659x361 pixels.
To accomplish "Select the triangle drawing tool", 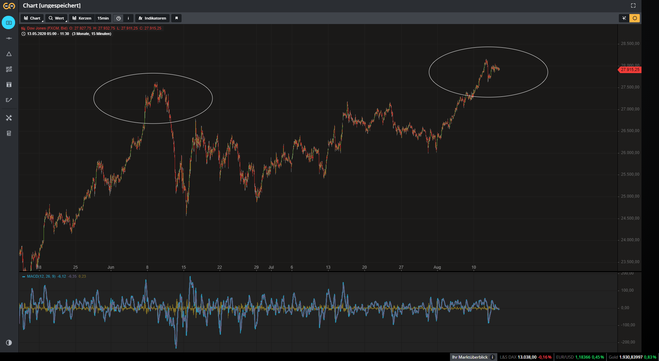I will click(9, 54).
